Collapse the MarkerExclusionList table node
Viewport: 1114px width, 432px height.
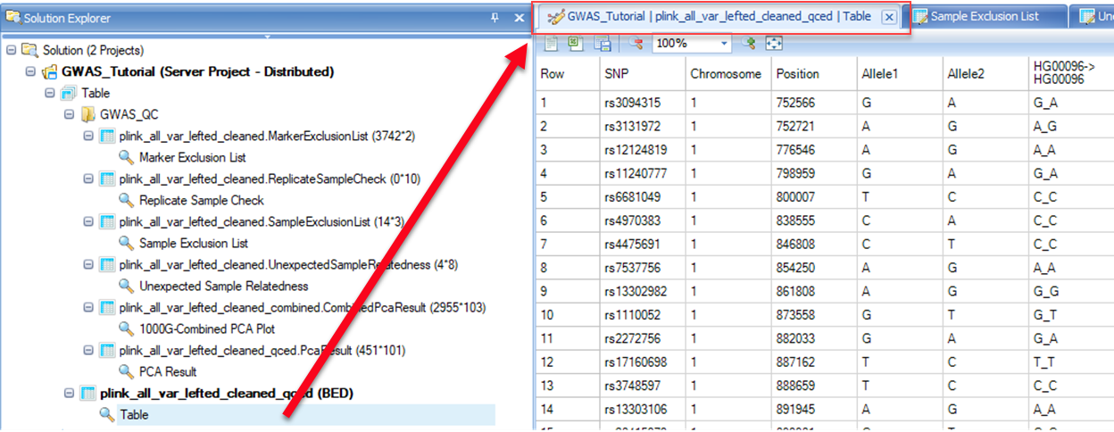88,137
